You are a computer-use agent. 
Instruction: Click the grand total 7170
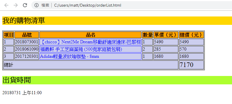tap(191, 65)
